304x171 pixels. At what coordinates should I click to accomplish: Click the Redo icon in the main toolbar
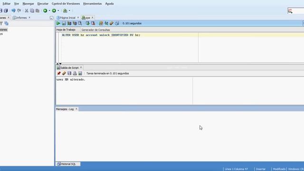19,10
